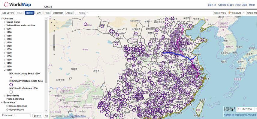Click the Prefectures square legend symbol
Viewport: 257px width, 119px height.
11,92
